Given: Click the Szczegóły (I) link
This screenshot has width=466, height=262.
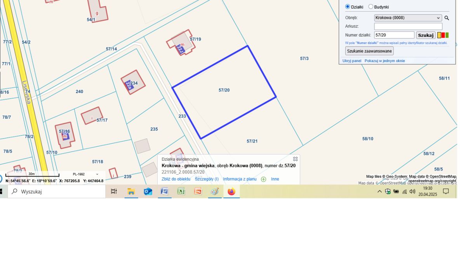Looking at the screenshot, I should [x=207, y=179].
